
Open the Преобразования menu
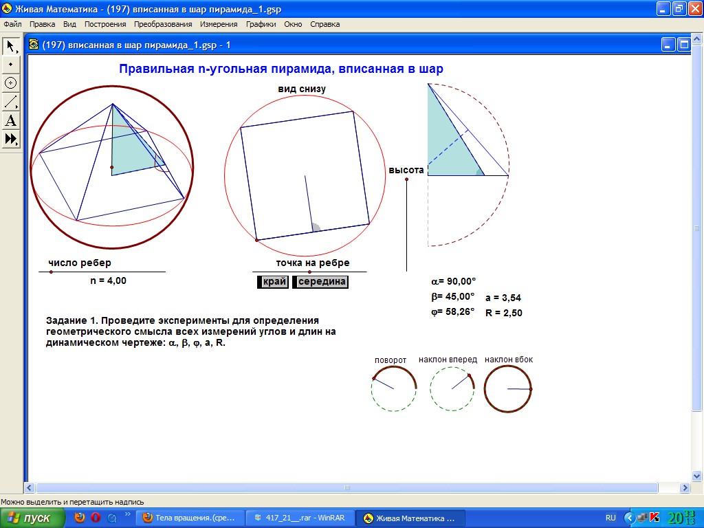pos(163,24)
